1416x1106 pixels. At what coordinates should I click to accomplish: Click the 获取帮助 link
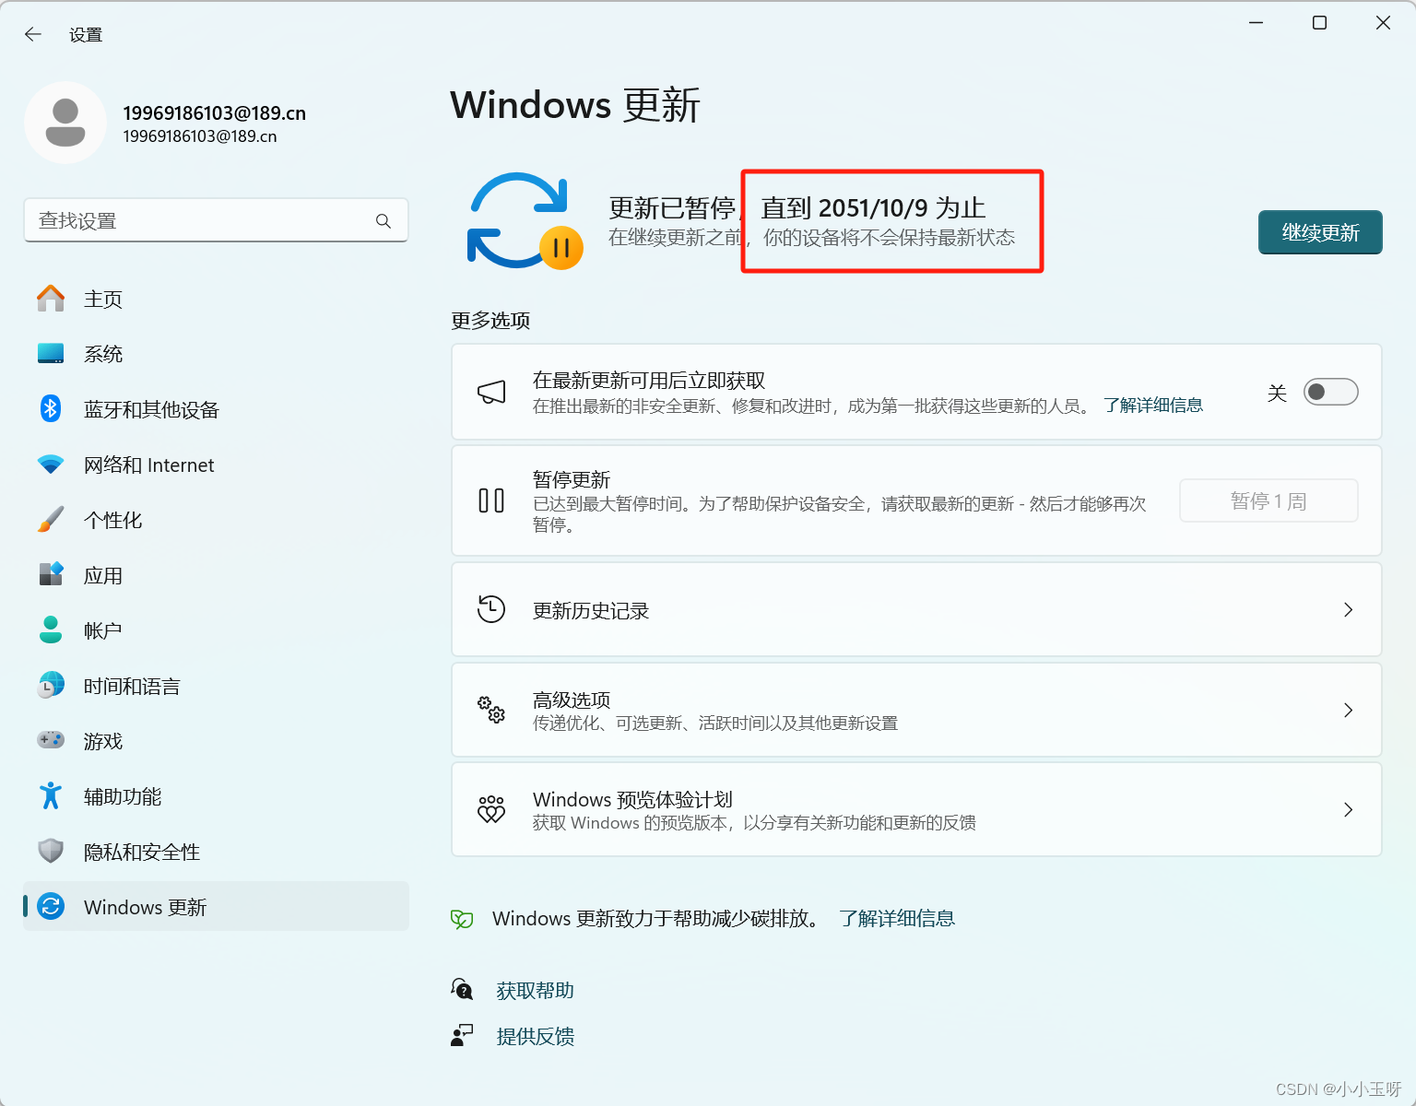[x=535, y=991]
